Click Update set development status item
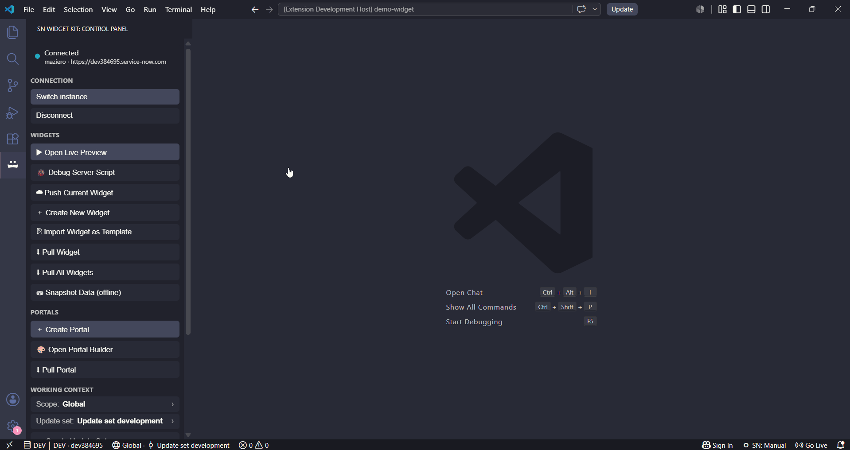Viewport: 850px width, 450px height. click(189, 445)
